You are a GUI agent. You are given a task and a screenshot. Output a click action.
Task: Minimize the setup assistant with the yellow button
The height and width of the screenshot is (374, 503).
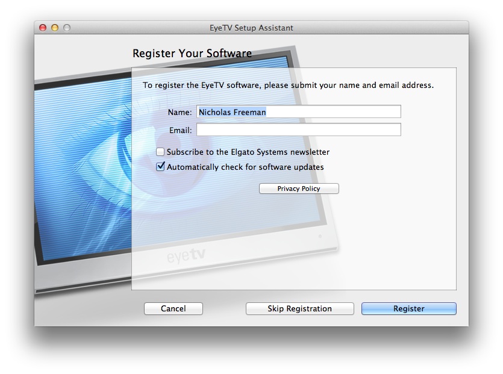(55, 28)
